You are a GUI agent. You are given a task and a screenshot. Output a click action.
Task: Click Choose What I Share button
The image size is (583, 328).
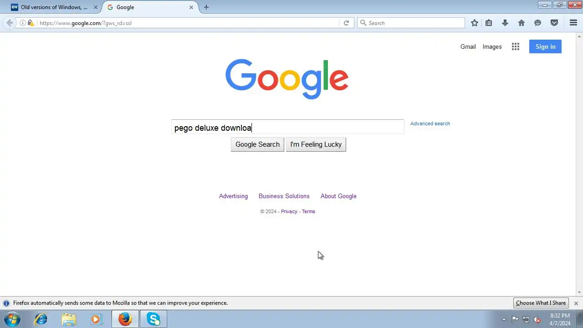click(541, 303)
